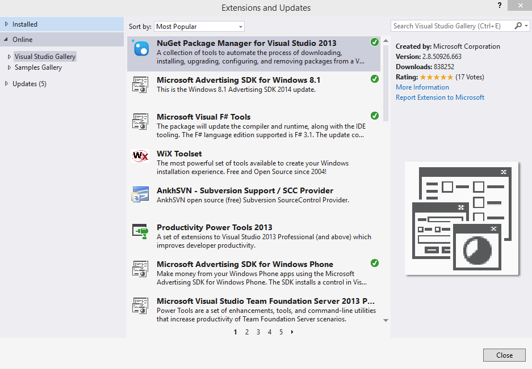Image resolution: width=532 pixels, height=369 pixels.
Task: Click the AnkhSVN extension icon
Action: [140, 194]
